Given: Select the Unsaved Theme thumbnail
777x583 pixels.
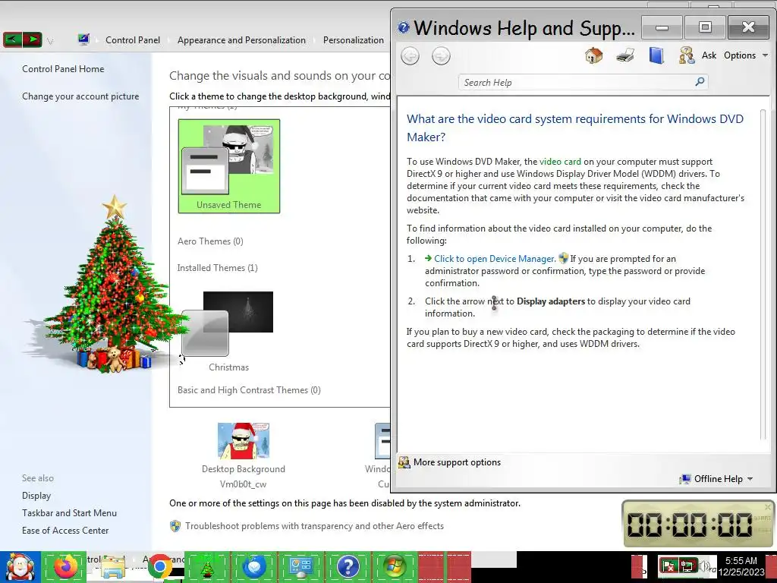Looking at the screenshot, I should [x=229, y=166].
